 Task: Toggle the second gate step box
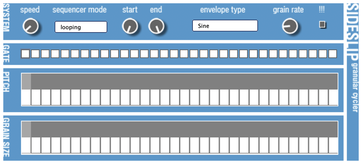[36, 54]
